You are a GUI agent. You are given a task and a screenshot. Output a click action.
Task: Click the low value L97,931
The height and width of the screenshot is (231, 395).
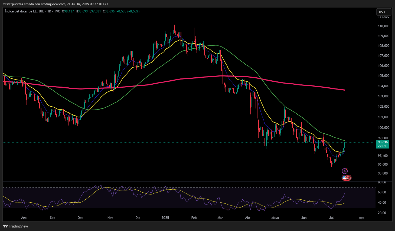(95, 11)
